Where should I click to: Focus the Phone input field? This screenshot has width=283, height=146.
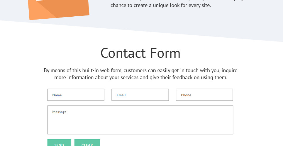204,95
